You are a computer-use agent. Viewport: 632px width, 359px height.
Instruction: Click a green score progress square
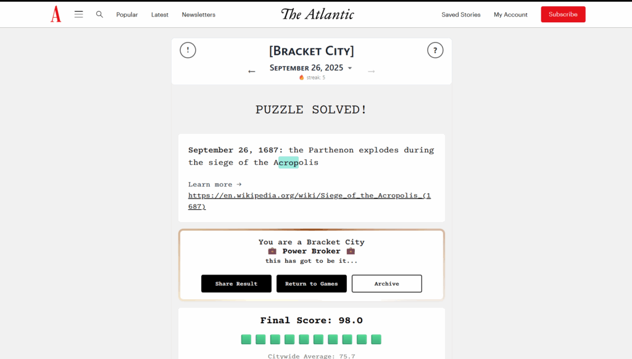click(x=246, y=339)
